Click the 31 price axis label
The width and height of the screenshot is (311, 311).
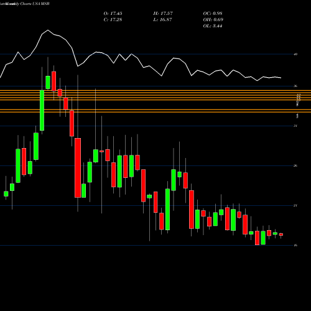coord(295,126)
